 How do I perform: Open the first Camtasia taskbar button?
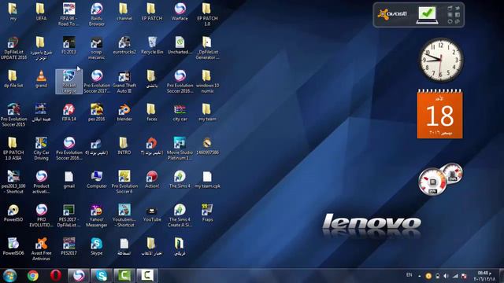pos(124,276)
